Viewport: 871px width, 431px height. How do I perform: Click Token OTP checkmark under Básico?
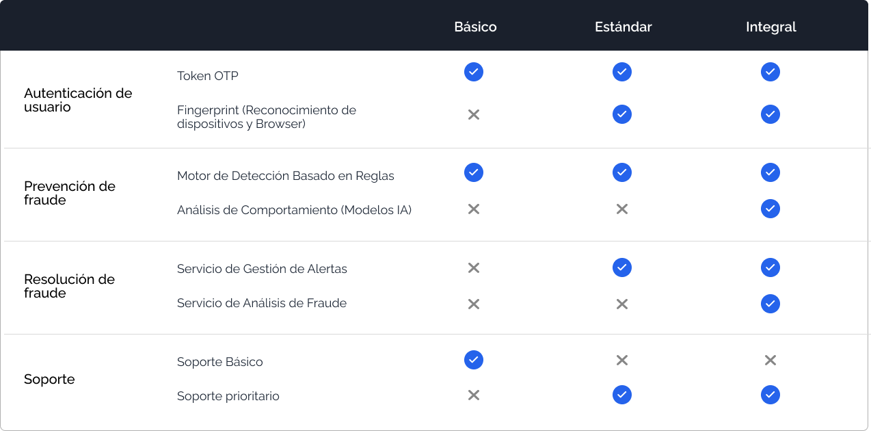tap(474, 72)
